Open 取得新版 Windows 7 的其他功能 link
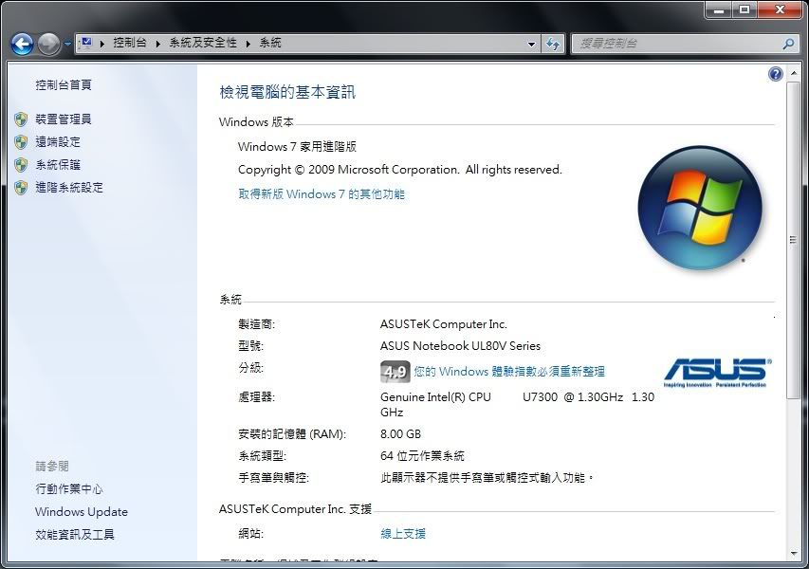809x569 pixels. click(322, 194)
